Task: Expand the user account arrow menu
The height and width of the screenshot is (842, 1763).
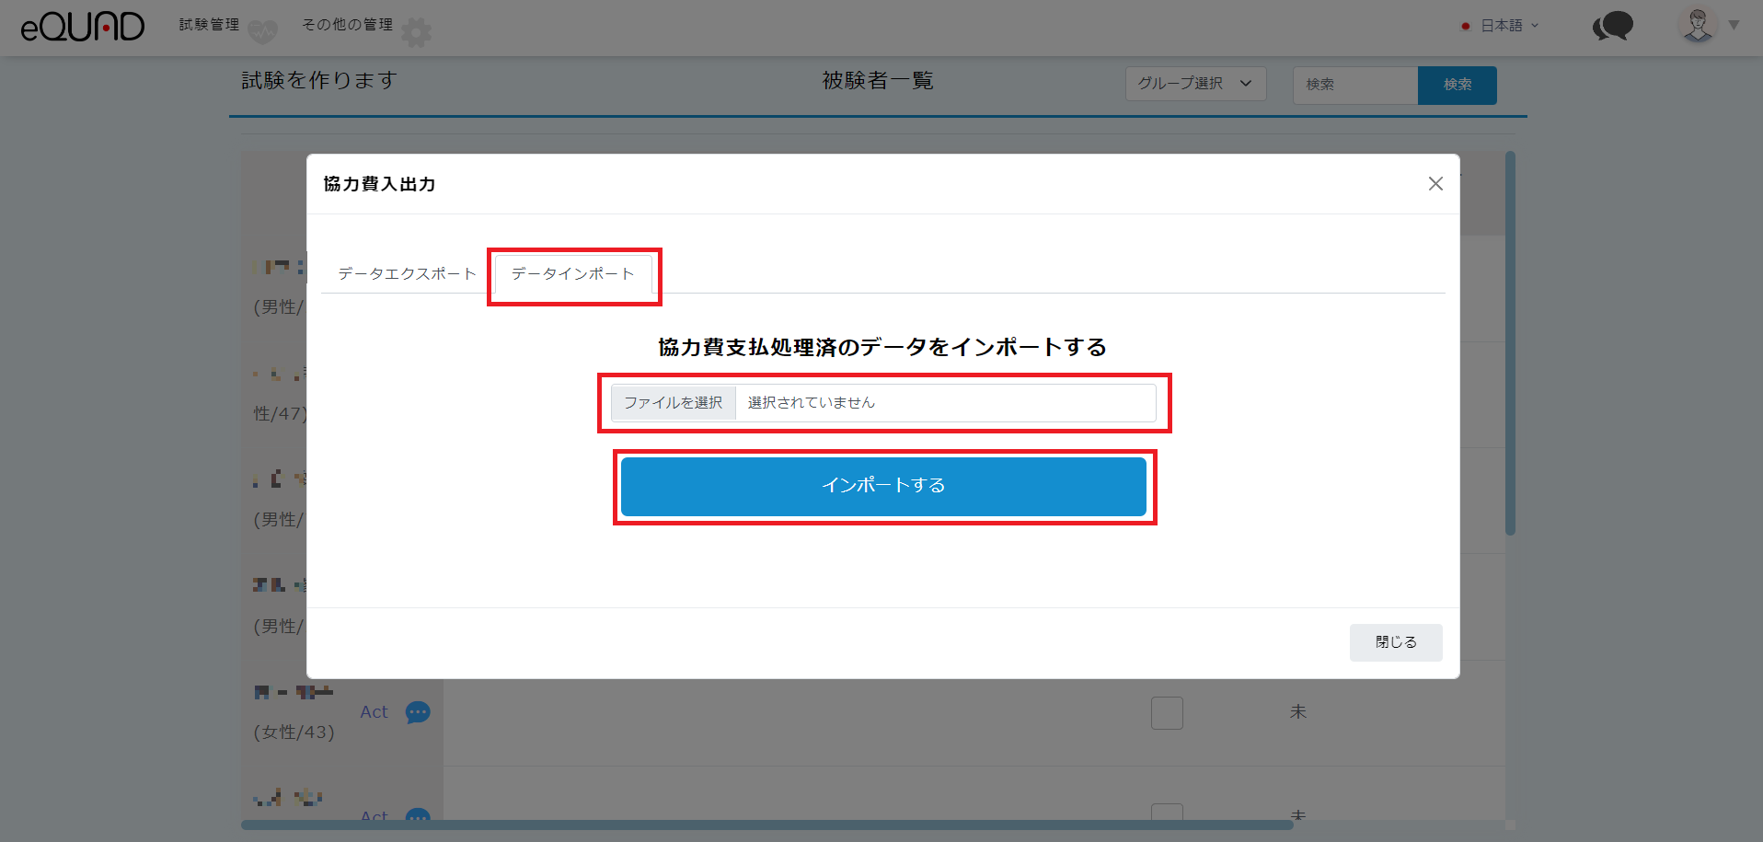Action: click(1734, 25)
